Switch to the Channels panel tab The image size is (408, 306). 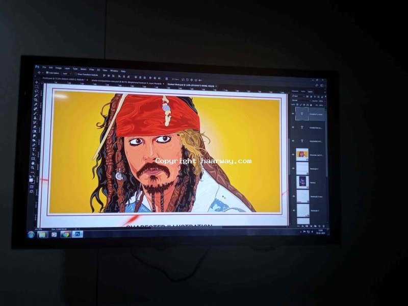click(295, 91)
